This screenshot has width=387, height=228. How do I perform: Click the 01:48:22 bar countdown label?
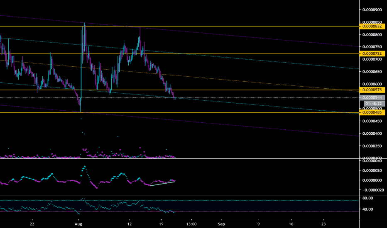pos(374,104)
